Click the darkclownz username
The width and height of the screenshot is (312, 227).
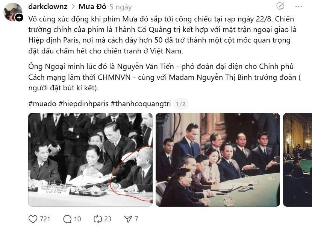(x=48, y=6)
